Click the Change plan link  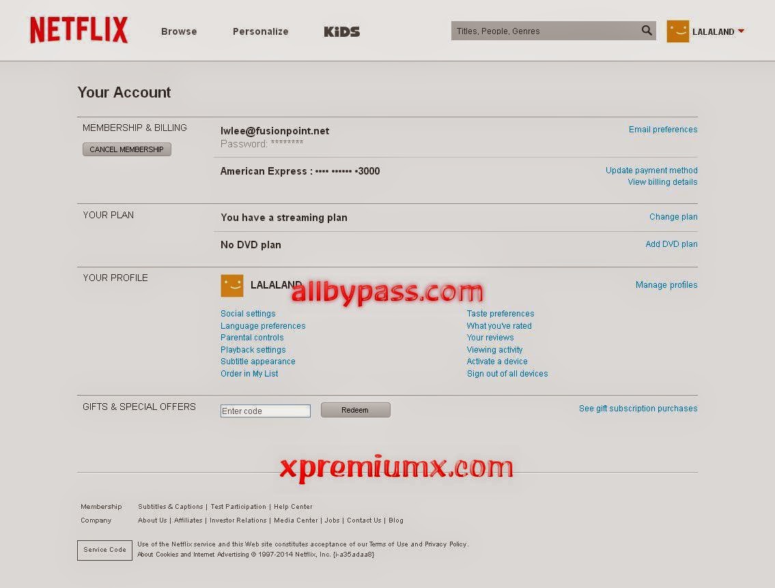click(x=673, y=217)
